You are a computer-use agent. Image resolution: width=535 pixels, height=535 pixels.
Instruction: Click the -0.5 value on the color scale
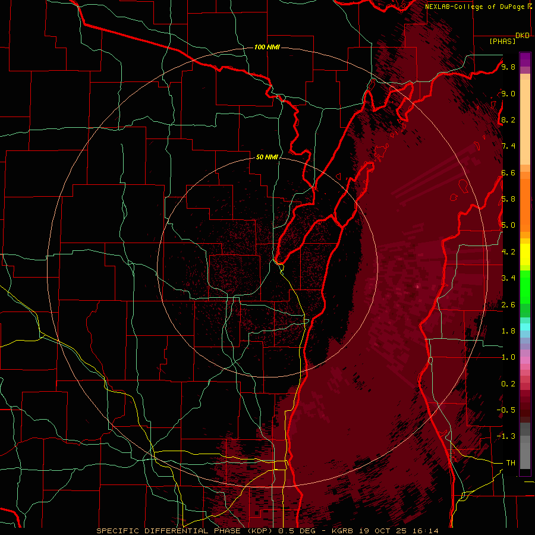(x=506, y=410)
